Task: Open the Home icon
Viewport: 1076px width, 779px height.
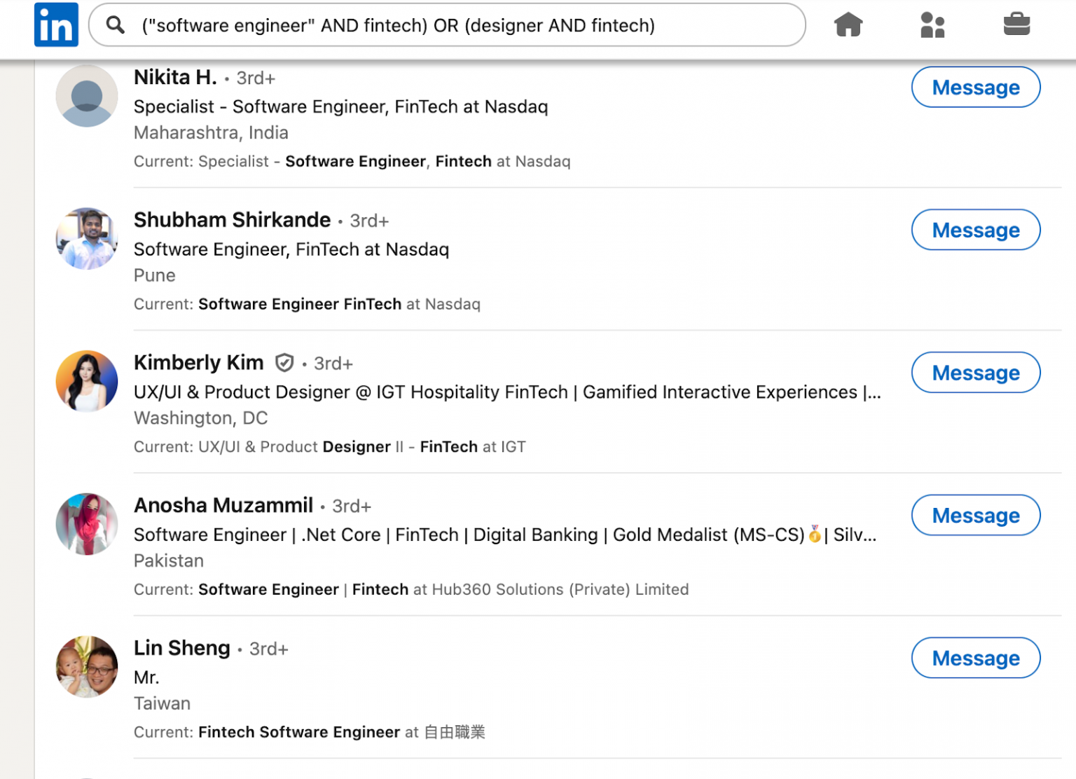Action: [x=848, y=25]
